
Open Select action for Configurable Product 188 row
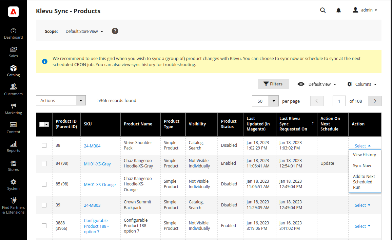[362, 226]
